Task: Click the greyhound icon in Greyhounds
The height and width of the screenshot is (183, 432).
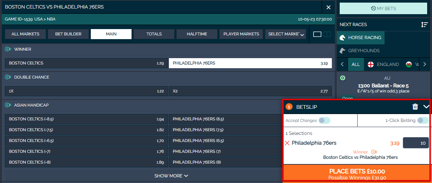Action: click(x=342, y=51)
